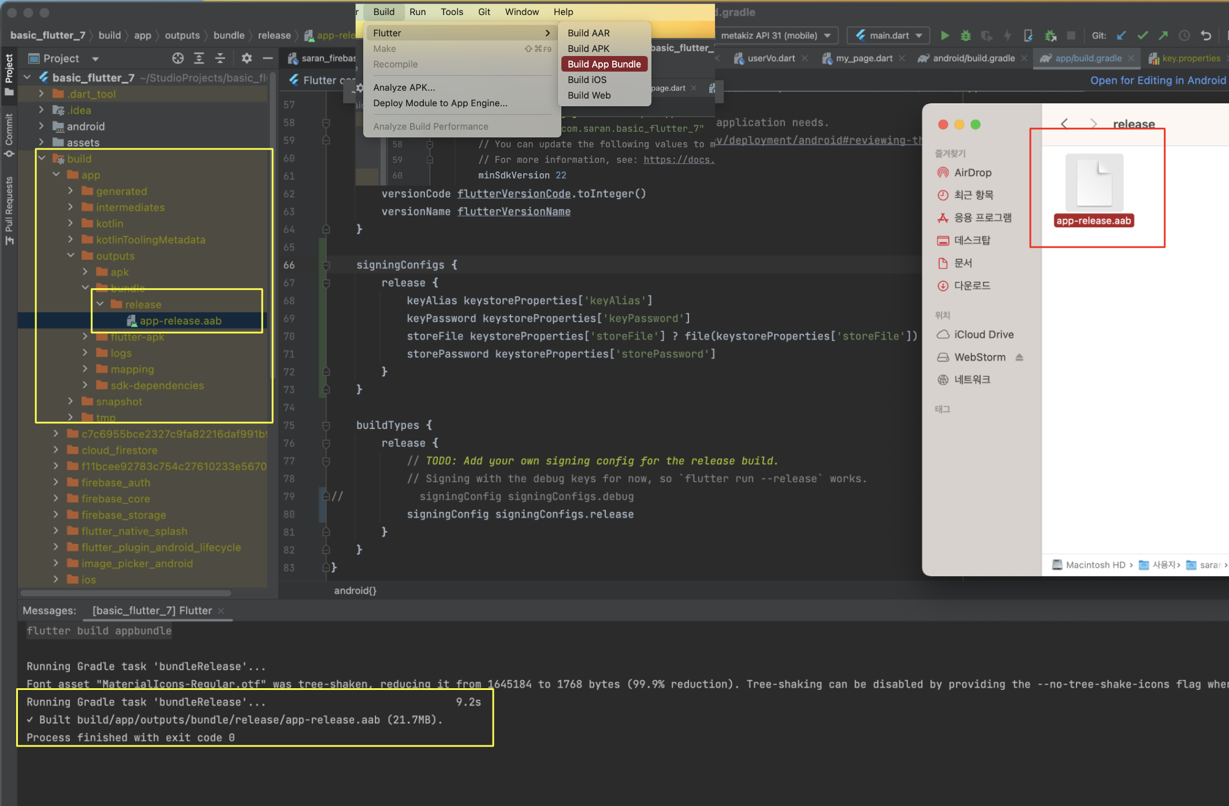Click Analyze APK... in Build menu
1229x806 pixels.
(404, 87)
